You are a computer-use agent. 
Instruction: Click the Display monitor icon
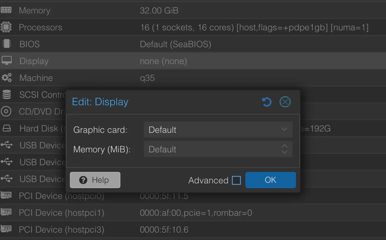(x=7, y=60)
